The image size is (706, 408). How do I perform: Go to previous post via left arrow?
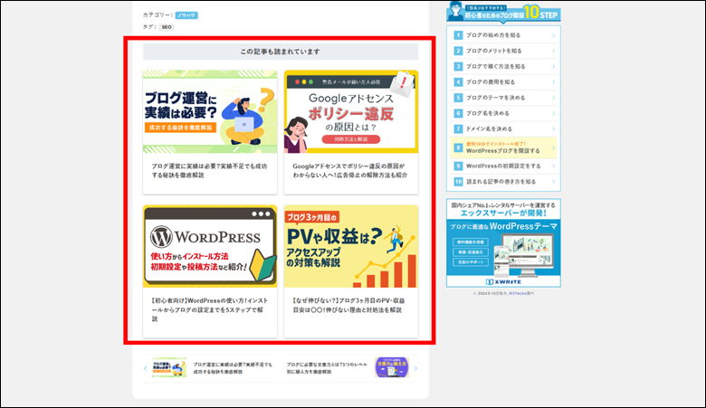(146, 368)
